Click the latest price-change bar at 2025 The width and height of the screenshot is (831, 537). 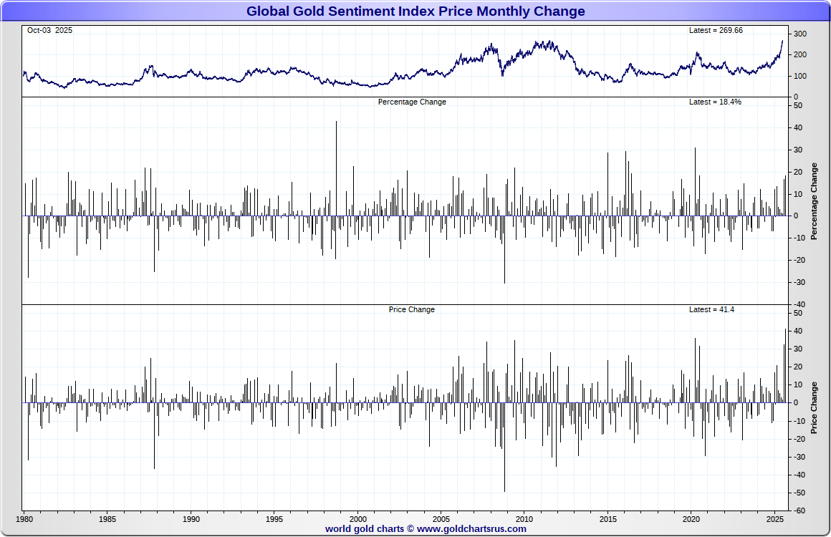click(x=785, y=365)
